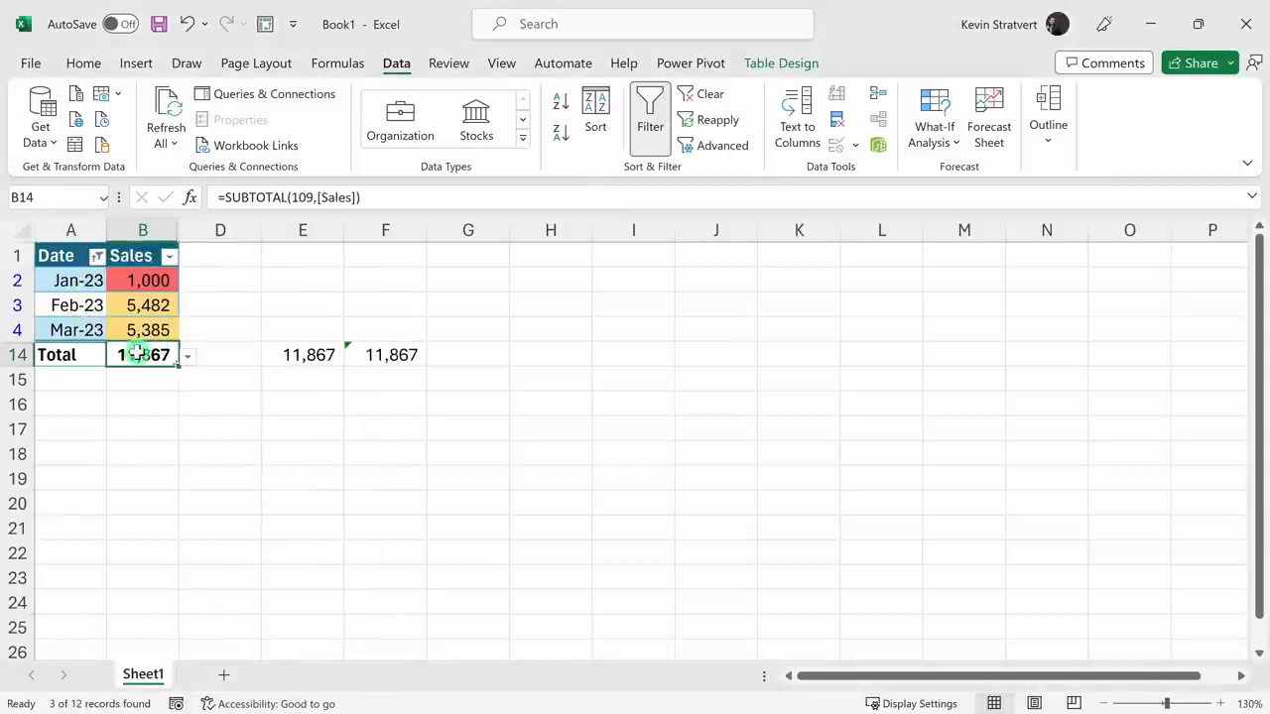Expand the Outline group
1270x714 pixels.
tap(1048, 116)
